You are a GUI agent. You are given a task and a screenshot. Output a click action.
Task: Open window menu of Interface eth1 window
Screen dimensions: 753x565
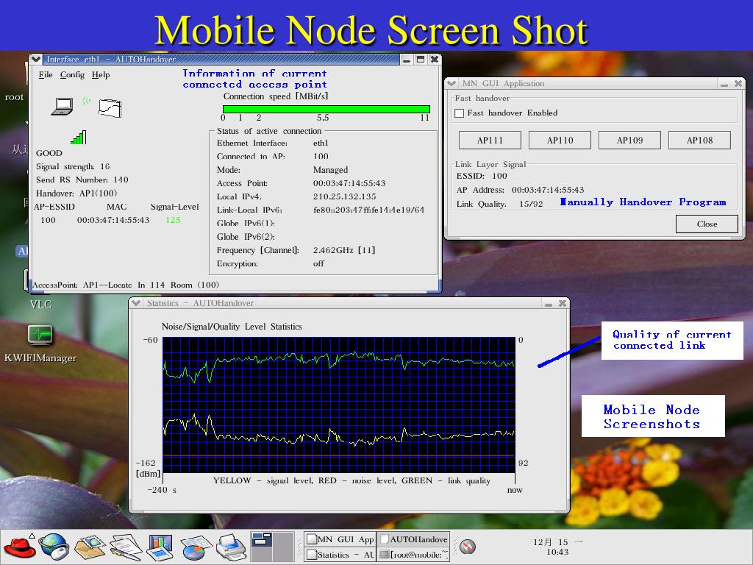(35, 59)
